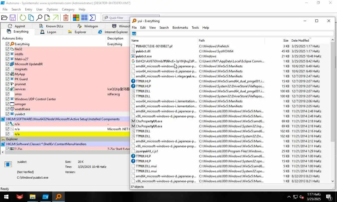The width and height of the screenshot is (337, 202).
Task: Select the yuiabct.exe file in results
Action: 230,56
